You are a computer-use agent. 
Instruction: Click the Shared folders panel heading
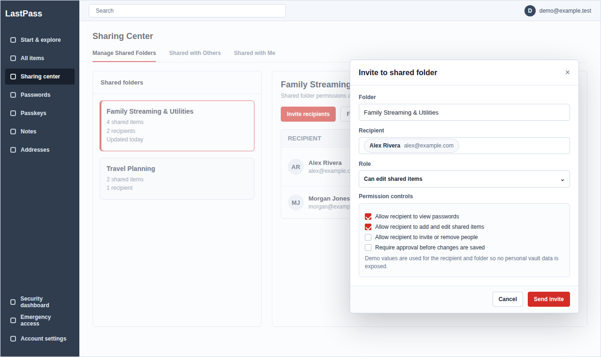(122, 83)
